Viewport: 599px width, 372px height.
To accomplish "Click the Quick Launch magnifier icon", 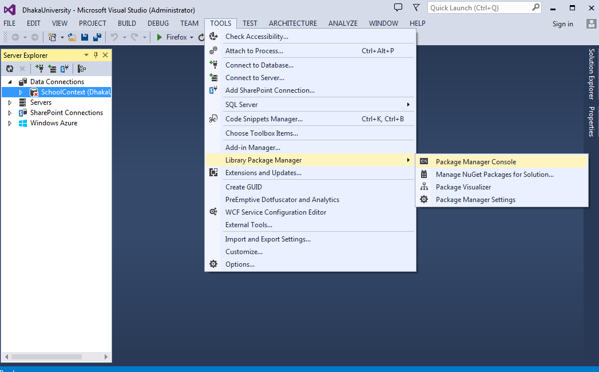I will click(x=536, y=7).
